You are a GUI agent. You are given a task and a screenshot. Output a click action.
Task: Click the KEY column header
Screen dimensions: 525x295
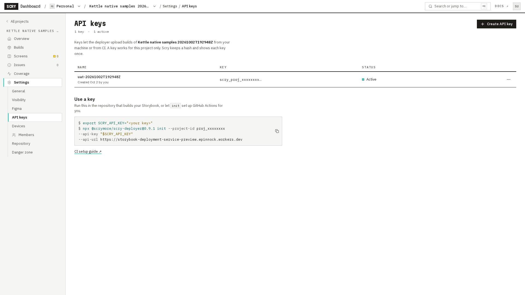223,67
